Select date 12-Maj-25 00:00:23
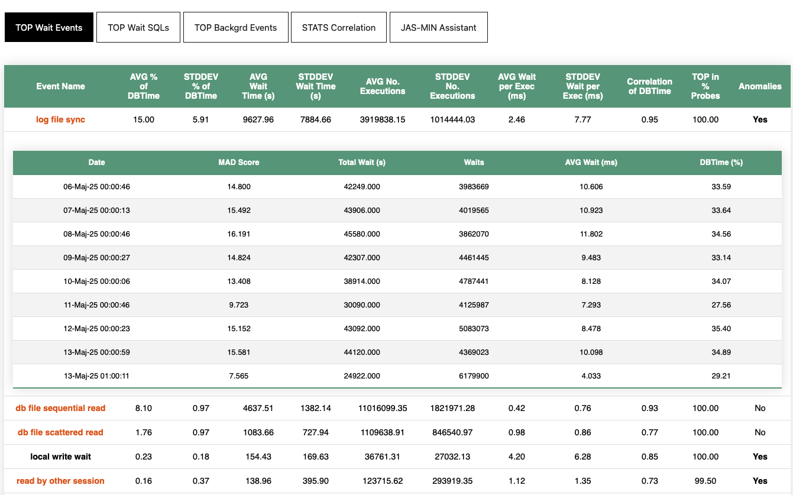Image resolution: width=793 pixels, height=495 pixels. (x=97, y=329)
